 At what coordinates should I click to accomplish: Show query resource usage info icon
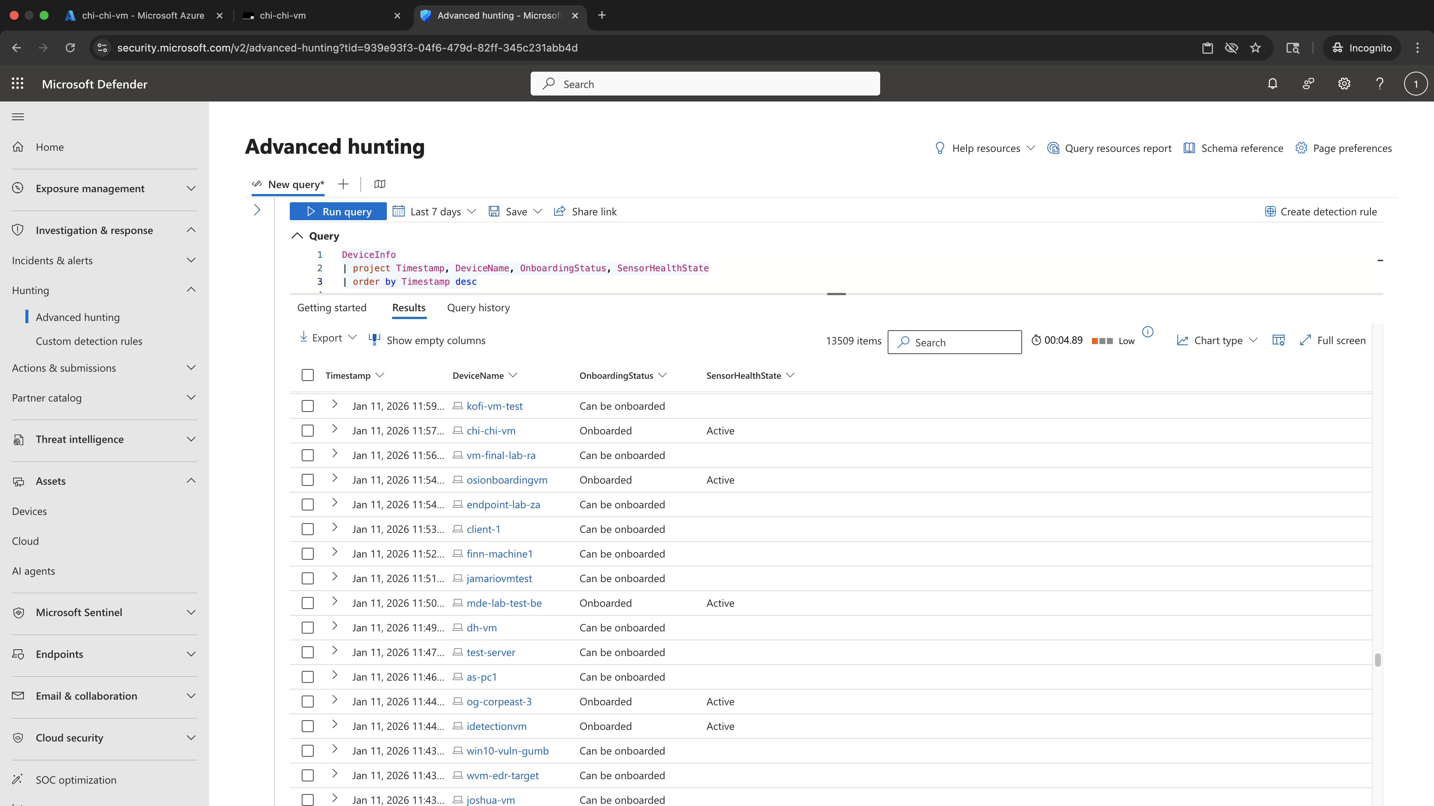(x=1148, y=332)
